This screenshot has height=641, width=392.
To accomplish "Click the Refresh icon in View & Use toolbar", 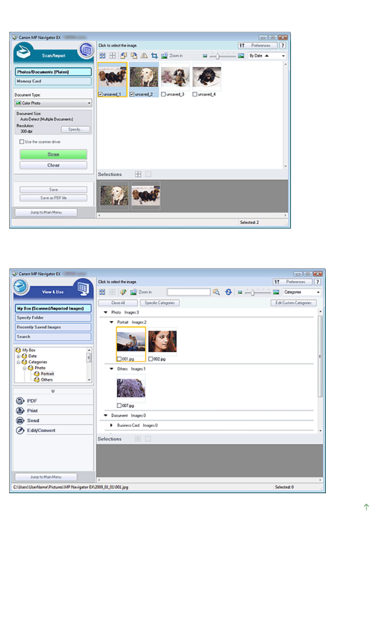I will tap(228, 292).
